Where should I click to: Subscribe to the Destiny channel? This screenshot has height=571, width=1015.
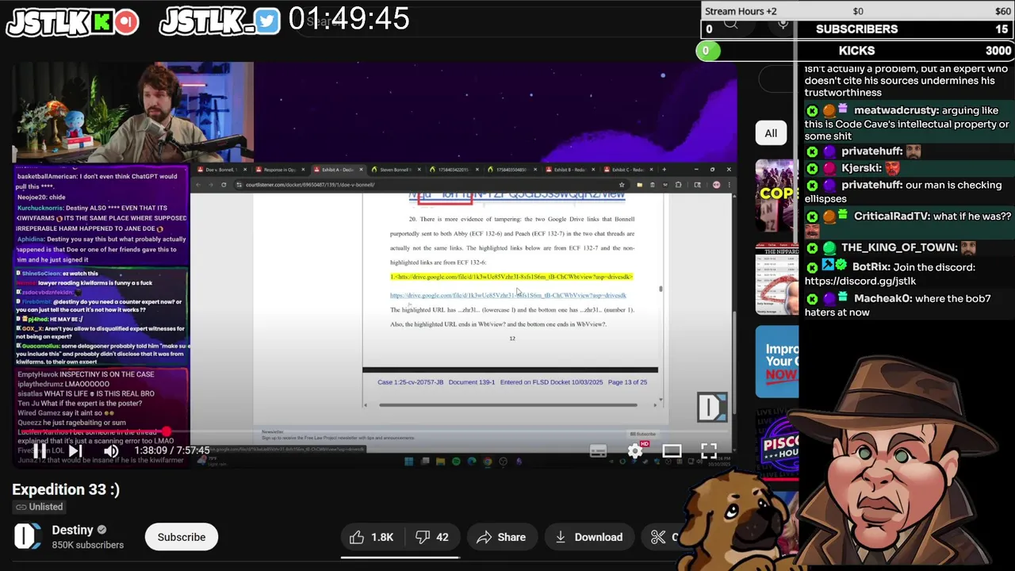click(182, 537)
